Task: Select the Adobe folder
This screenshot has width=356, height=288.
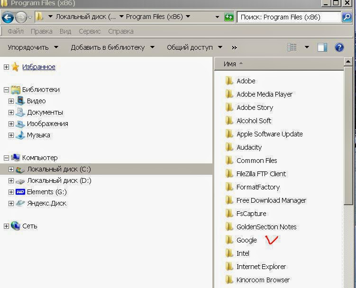Action: 246,81
